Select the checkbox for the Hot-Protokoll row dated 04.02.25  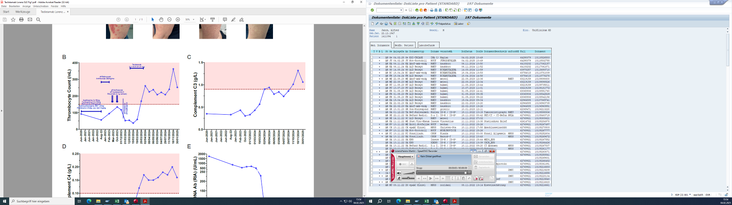pos(372,61)
